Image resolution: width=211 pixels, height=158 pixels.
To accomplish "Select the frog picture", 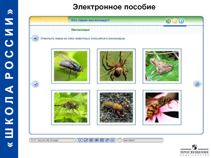I will point(162,66).
